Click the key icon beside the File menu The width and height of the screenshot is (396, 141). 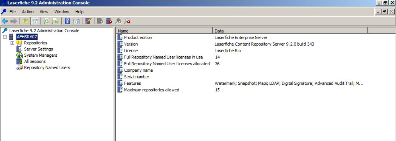tap(4, 12)
